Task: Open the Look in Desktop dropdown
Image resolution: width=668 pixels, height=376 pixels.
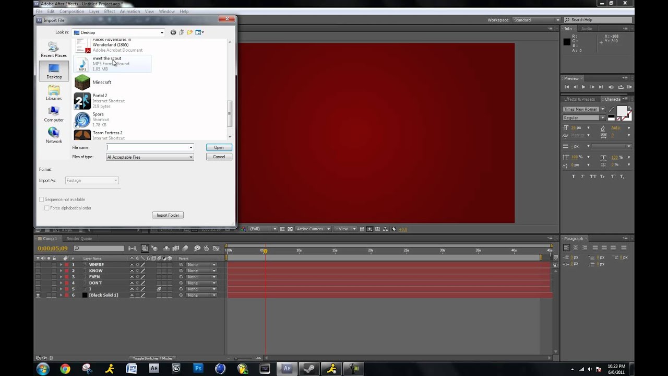Action: [x=118, y=32]
